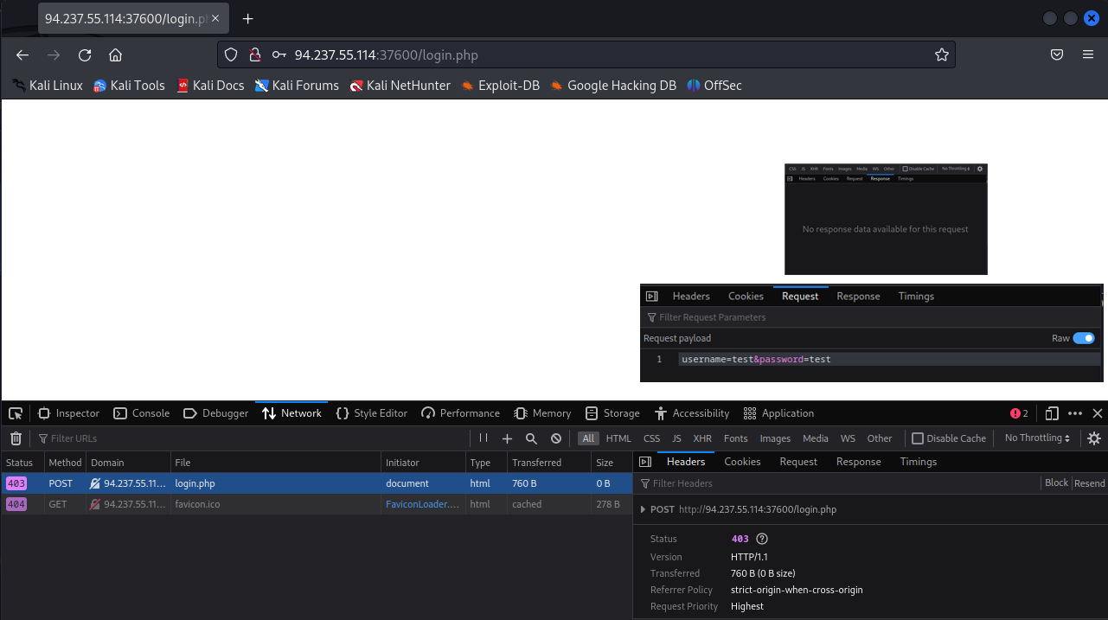
Task: Switch to the Console tab
Action: tap(143, 413)
